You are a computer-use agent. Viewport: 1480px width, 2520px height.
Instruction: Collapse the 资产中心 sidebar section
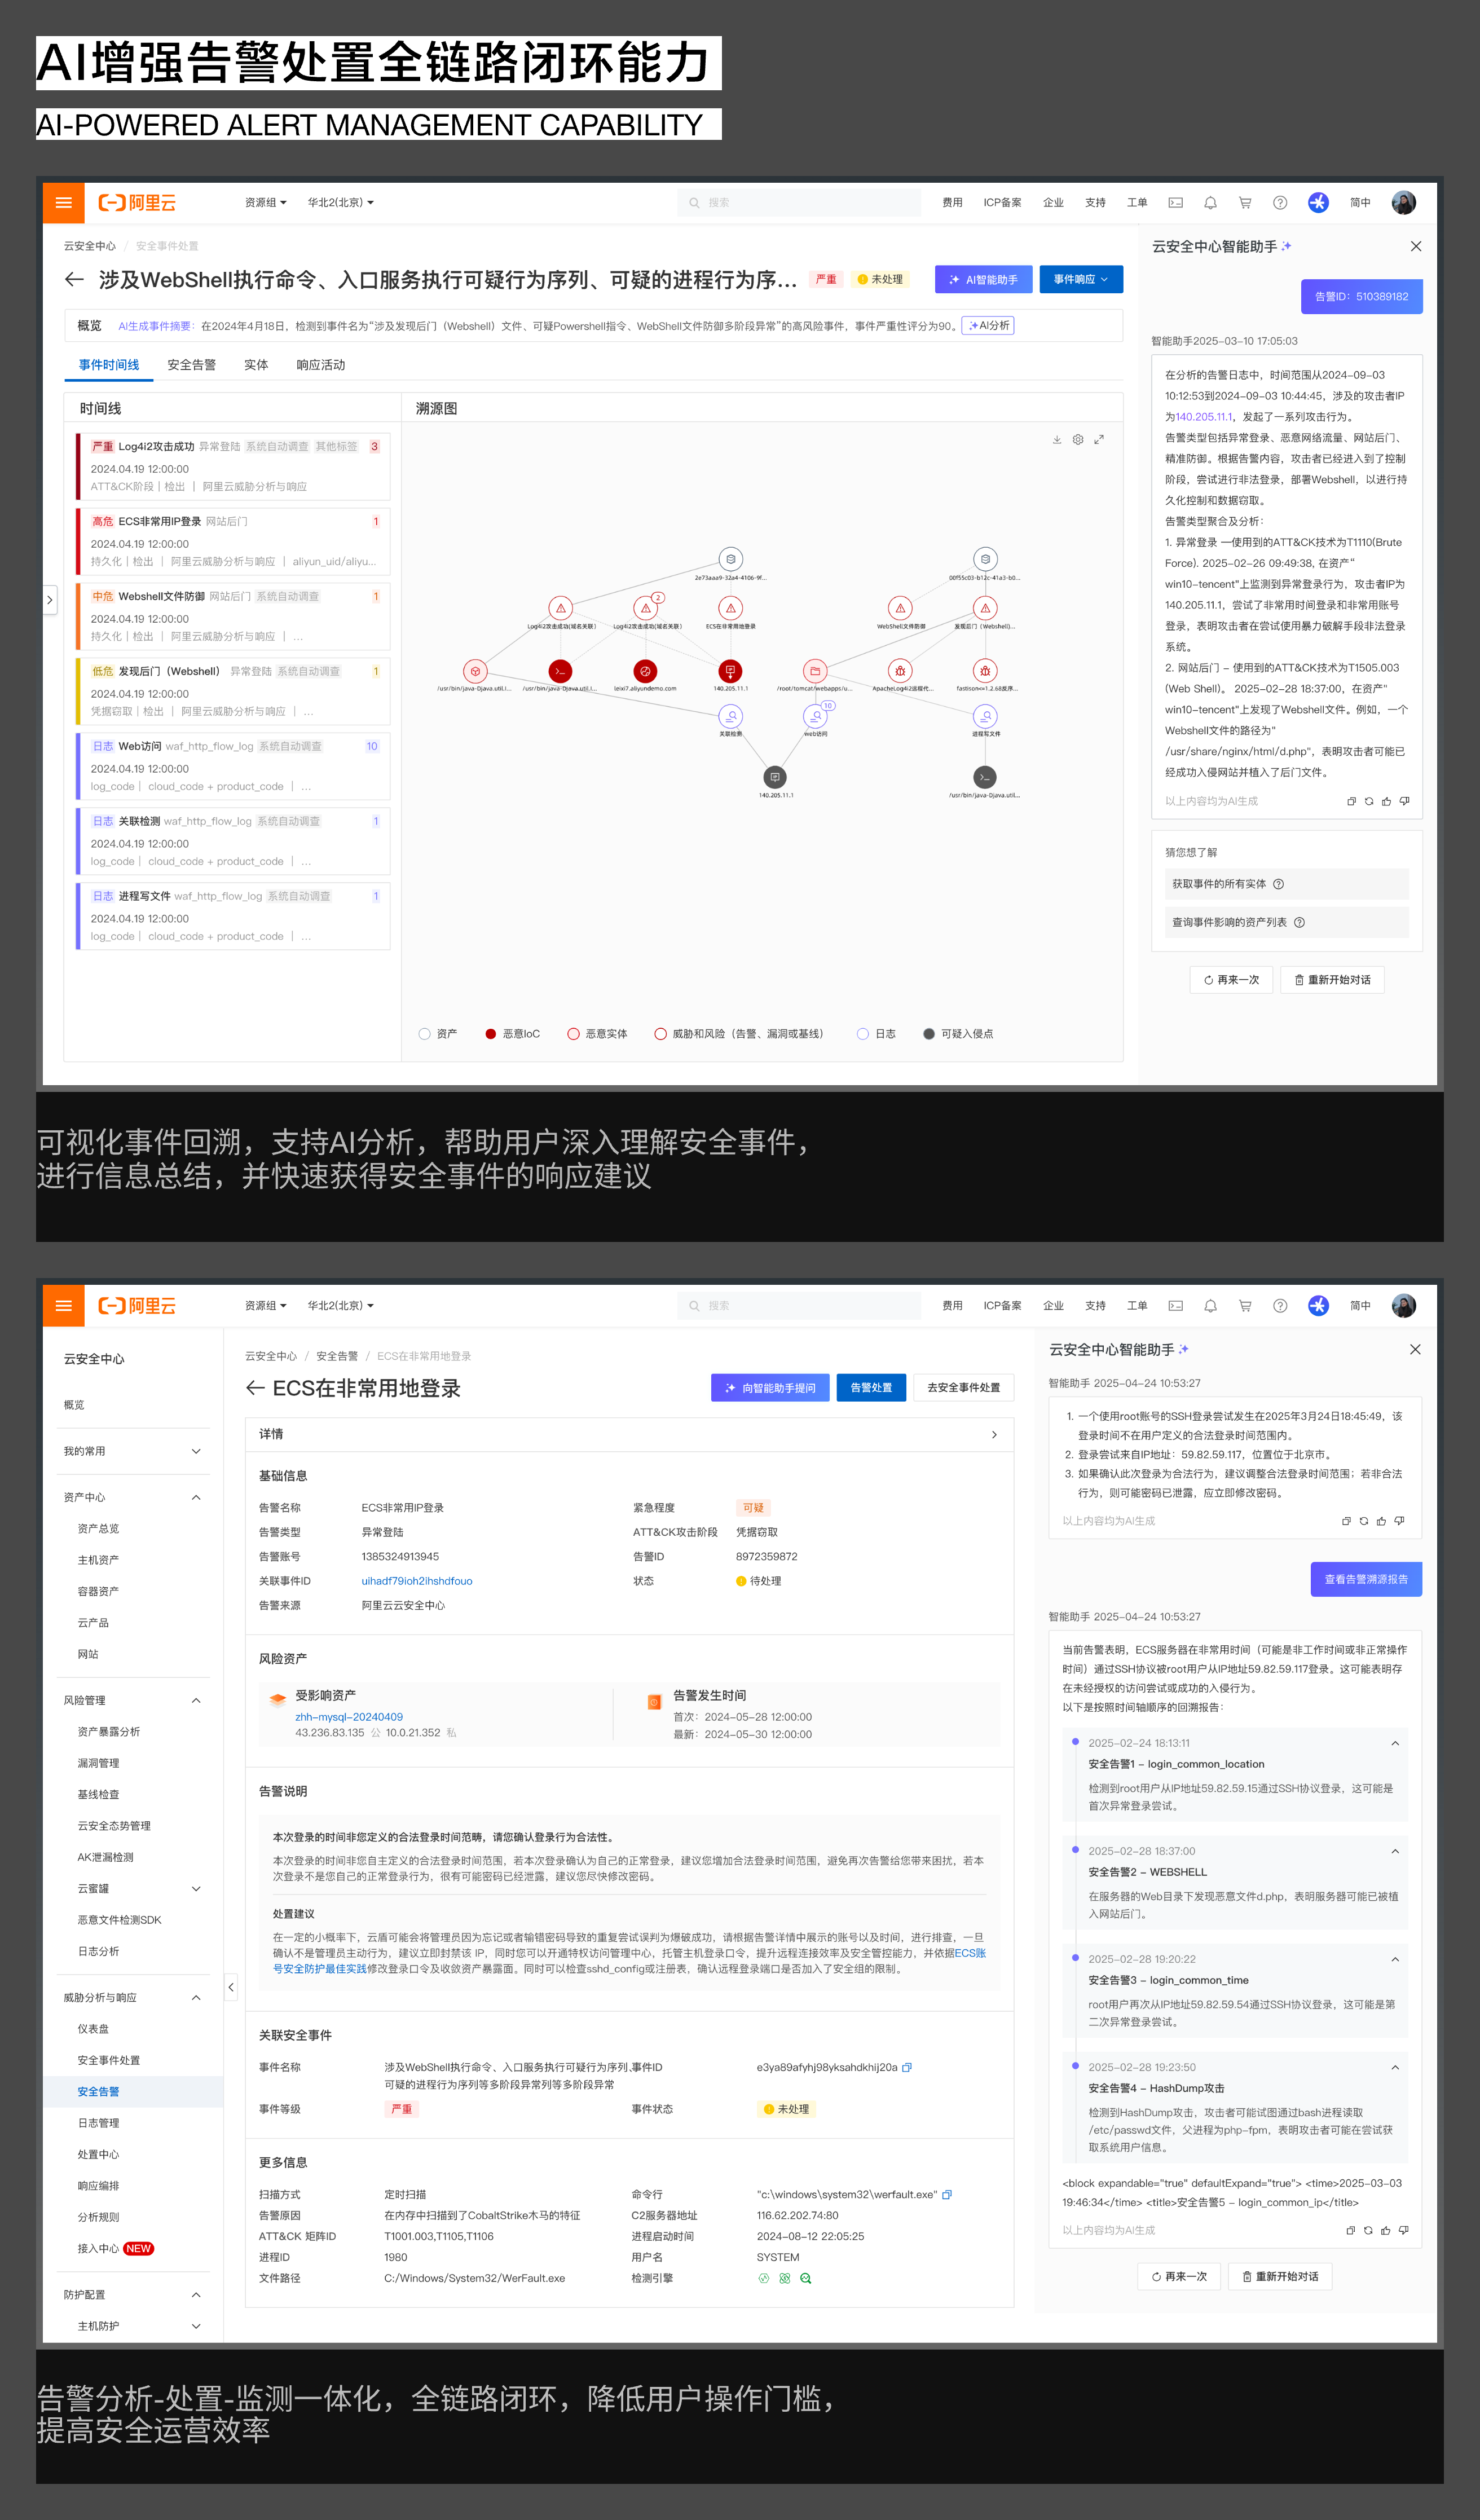[196, 1497]
